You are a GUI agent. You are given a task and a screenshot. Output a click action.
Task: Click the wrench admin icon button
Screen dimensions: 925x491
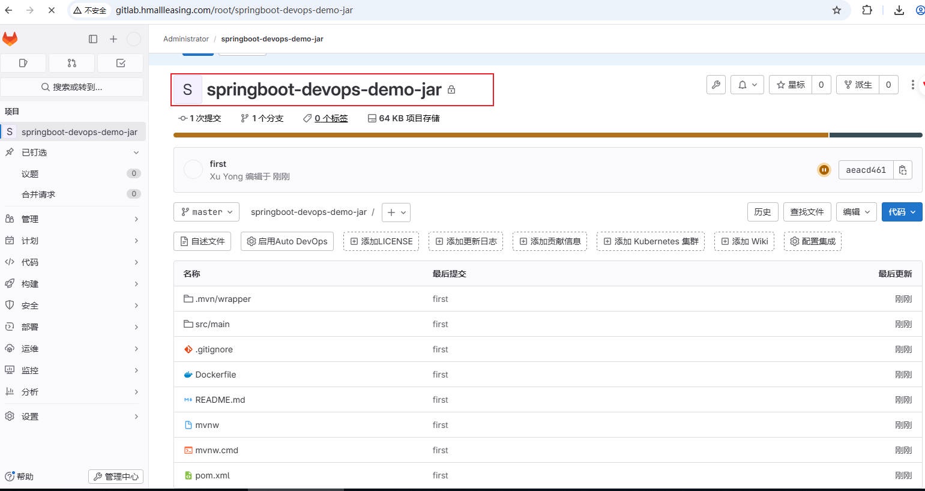pos(716,85)
